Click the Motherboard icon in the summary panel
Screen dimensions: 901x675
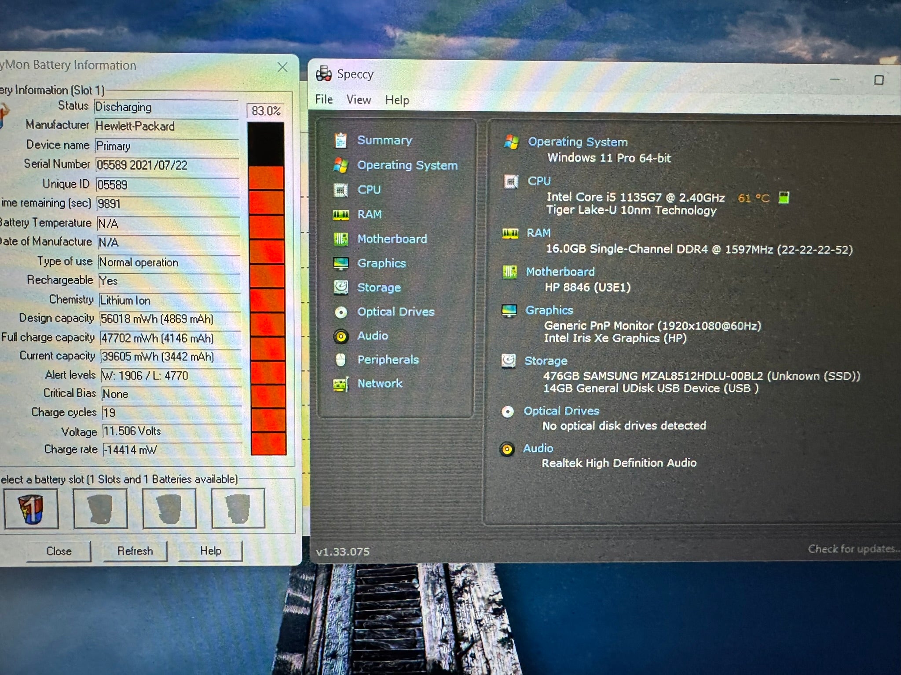click(x=509, y=272)
